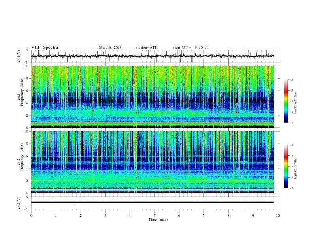This screenshot has height=242, width=313.
Task: Click the ch.1 spectrogram color scale bar
Action: (286, 101)
